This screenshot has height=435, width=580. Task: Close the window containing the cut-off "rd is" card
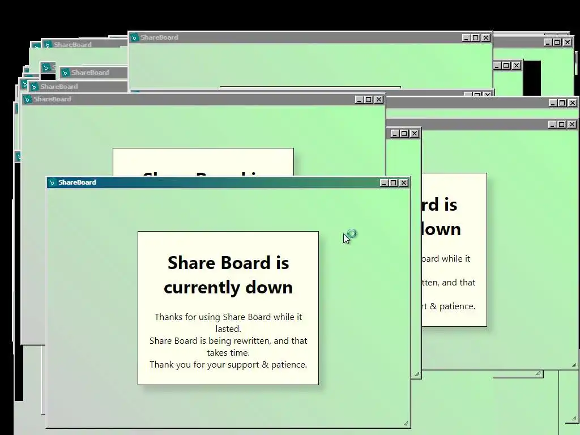tap(572, 124)
